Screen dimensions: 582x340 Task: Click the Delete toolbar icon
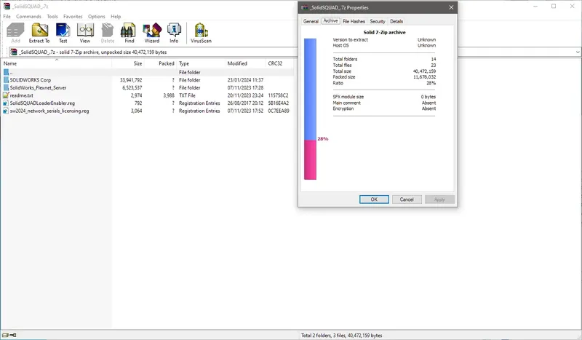(108, 33)
